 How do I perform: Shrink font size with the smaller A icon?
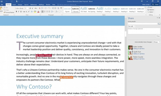32,8
